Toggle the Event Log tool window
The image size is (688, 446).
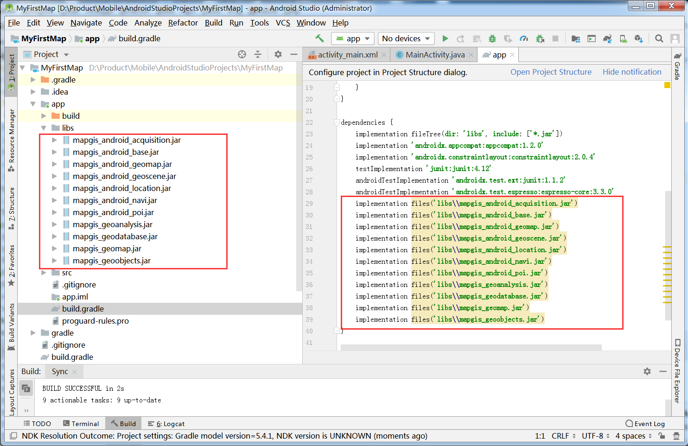pyautogui.click(x=645, y=424)
